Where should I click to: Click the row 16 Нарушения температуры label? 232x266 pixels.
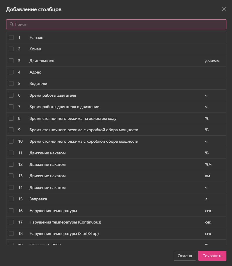(53, 211)
